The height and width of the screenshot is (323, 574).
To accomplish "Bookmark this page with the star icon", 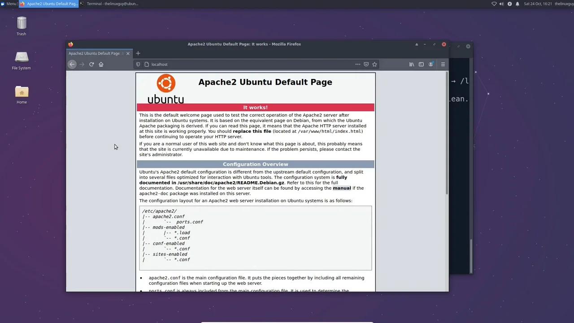I will click(x=374, y=64).
